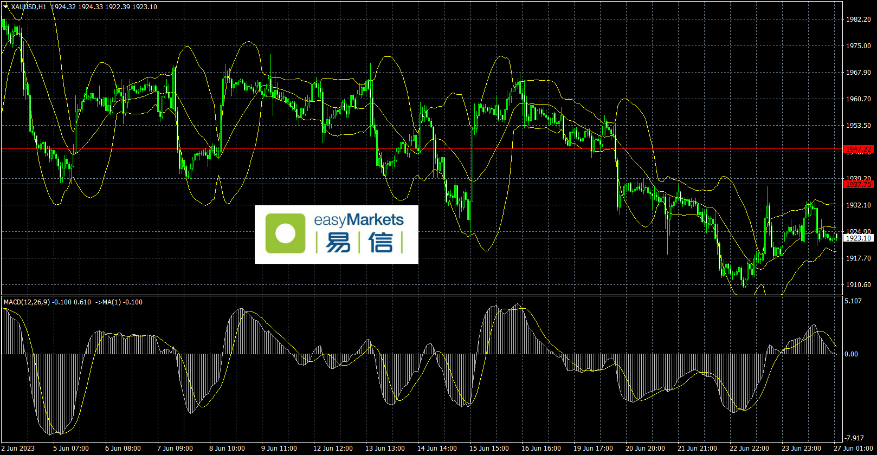The image size is (877, 455).
Task: Click the 23 Jun 23:00 time label
Action: point(801,448)
